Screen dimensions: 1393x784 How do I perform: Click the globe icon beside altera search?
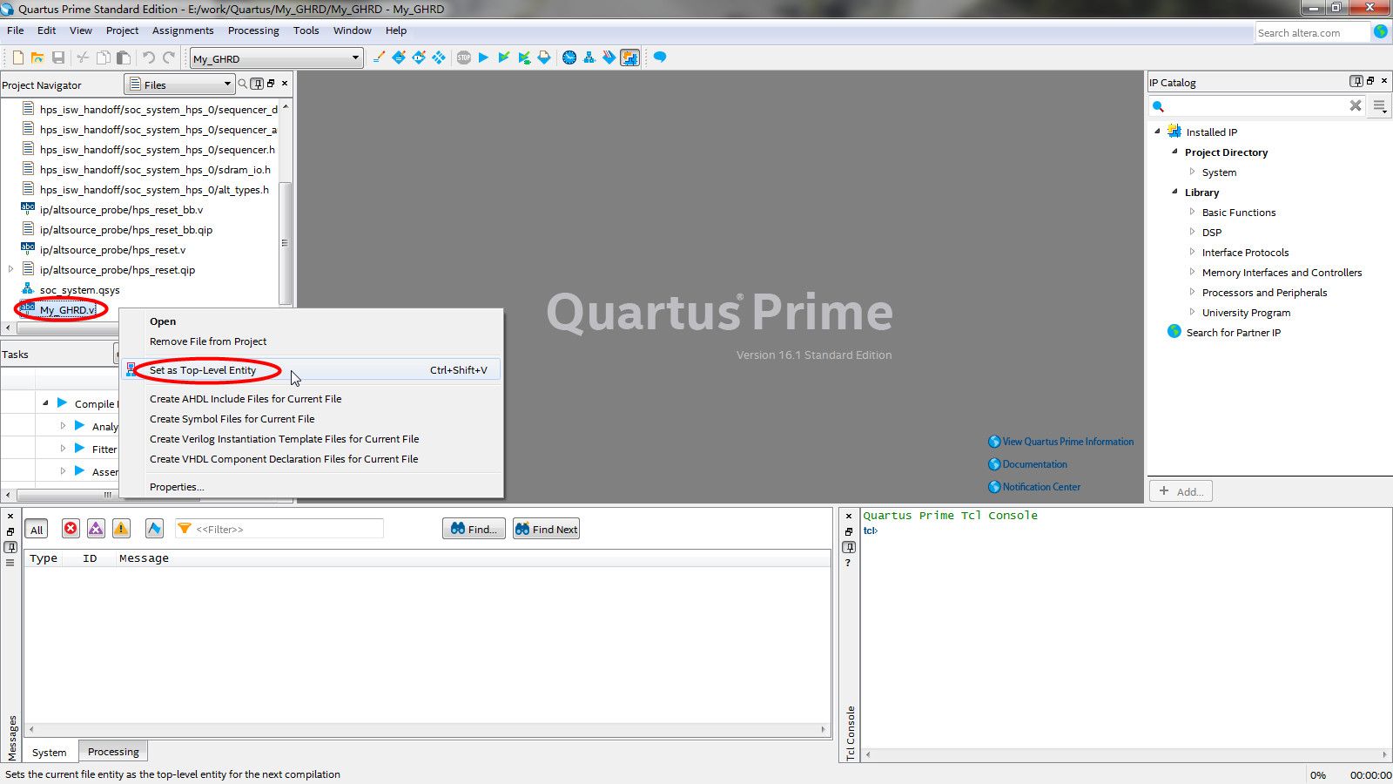tap(1381, 31)
